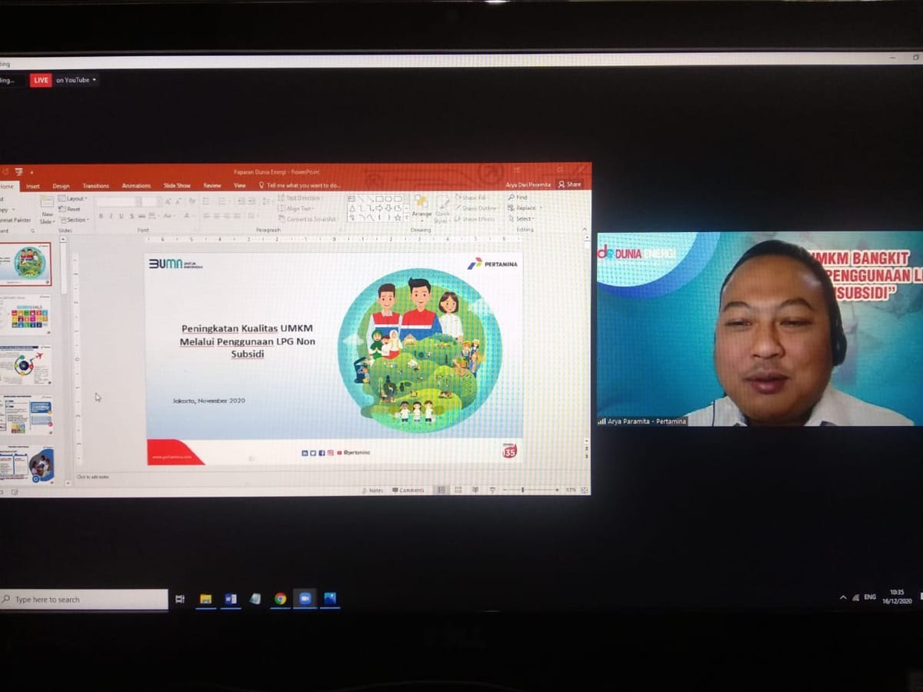Click the Share button
The image size is (923, 692).
571,185
